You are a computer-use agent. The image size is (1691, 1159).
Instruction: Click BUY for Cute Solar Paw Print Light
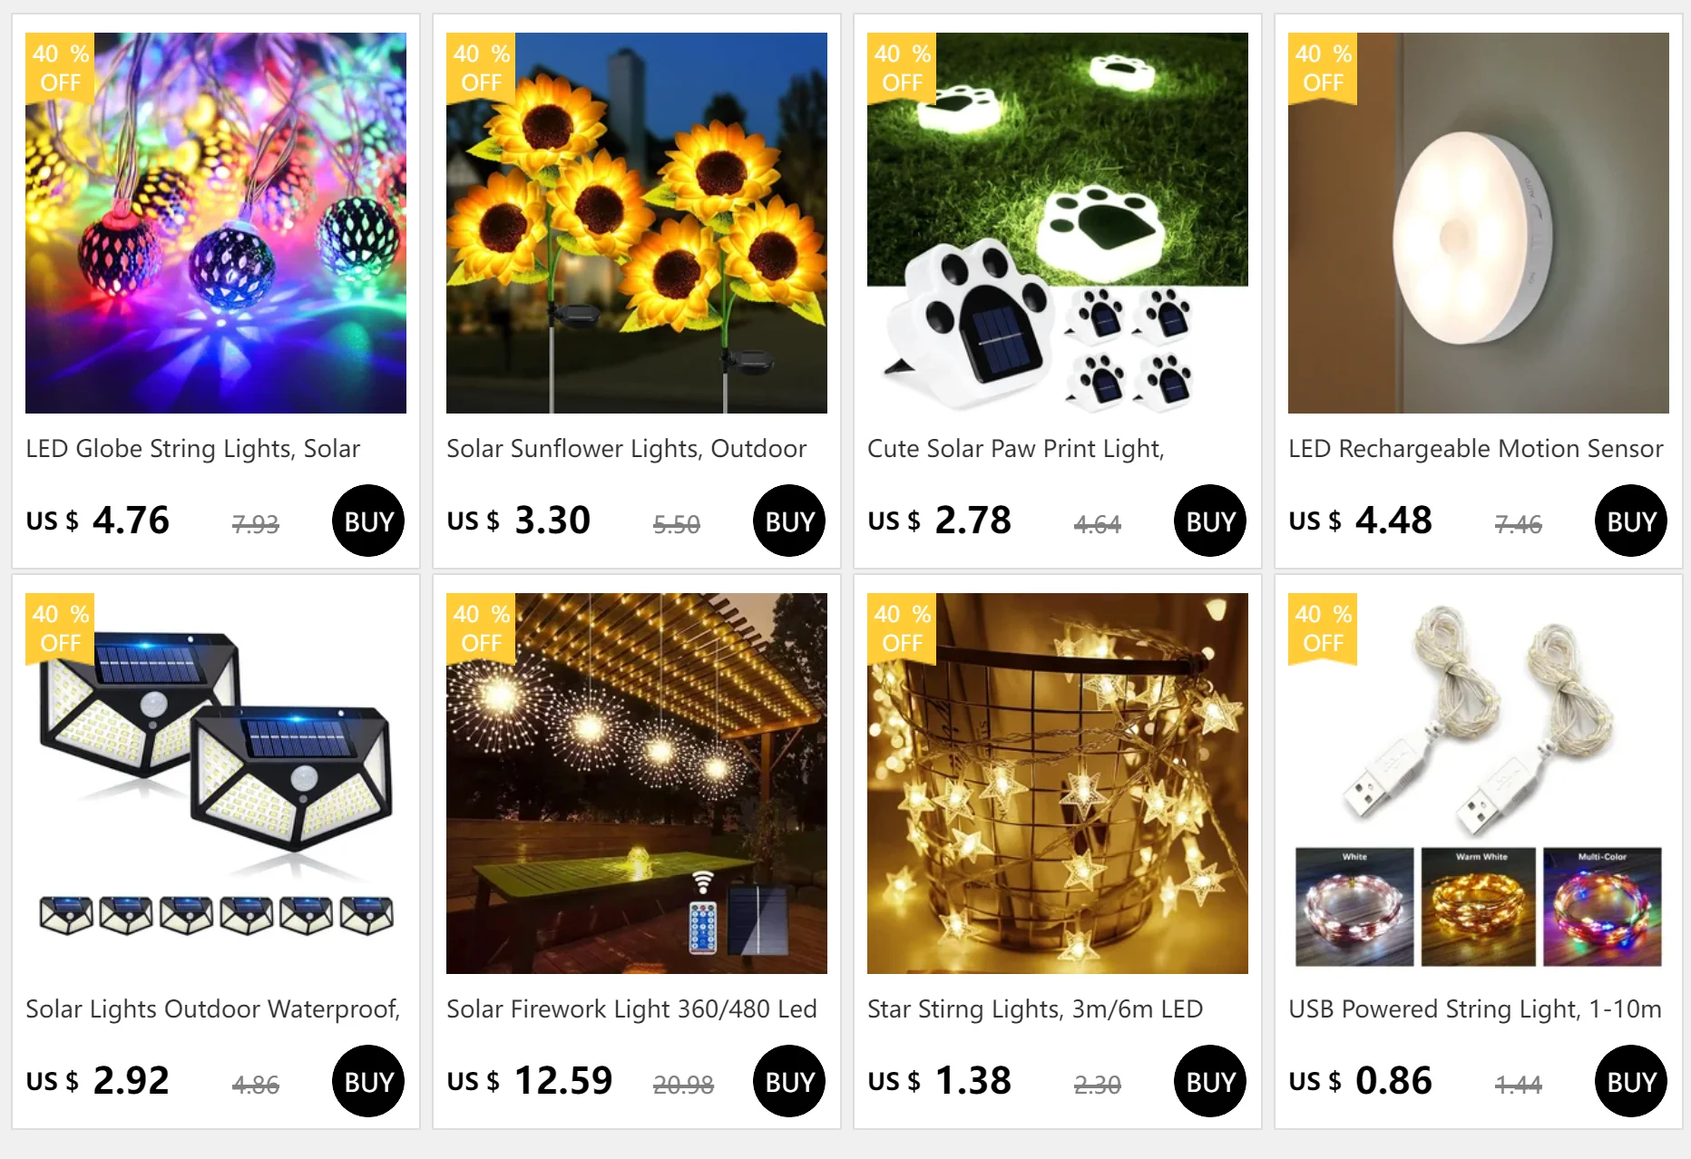(x=1210, y=521)
